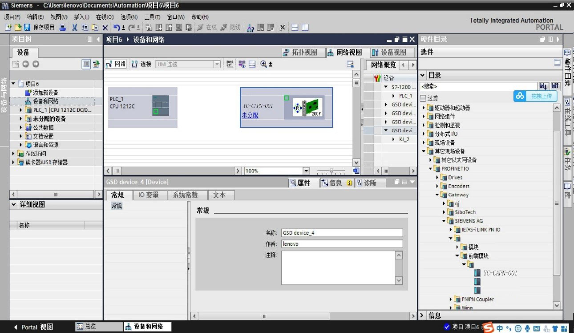This screenshot has width=574, height=333.
Task: Open the 工具(T) menu
Action: (152, 17)
